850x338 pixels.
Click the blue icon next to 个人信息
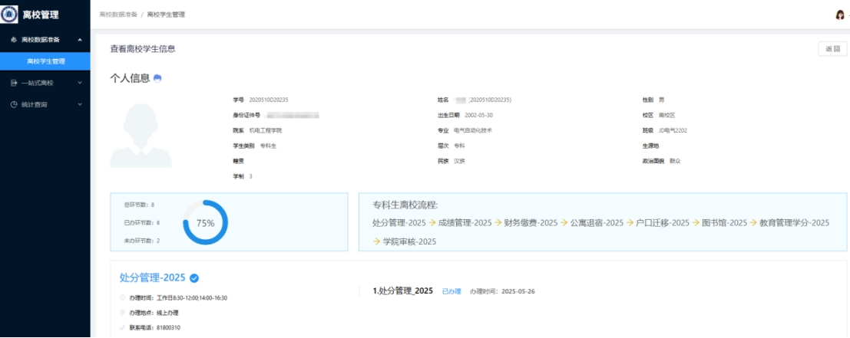[157, 78]
